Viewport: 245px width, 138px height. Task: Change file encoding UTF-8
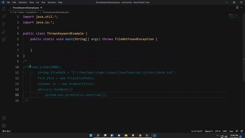[x=217, y=131]
